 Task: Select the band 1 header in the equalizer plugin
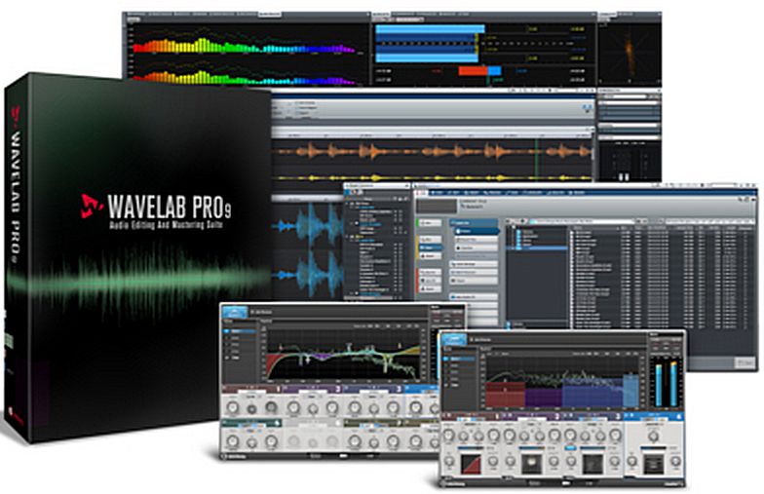pos(251,389)
